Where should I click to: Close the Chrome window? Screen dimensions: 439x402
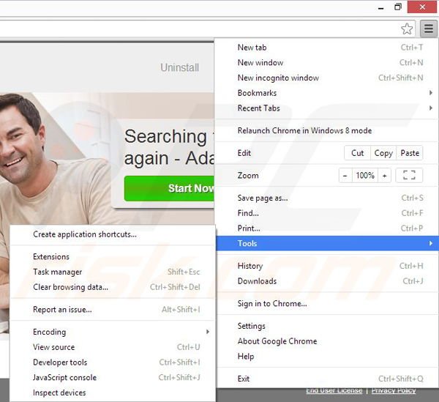coord(422,7)
